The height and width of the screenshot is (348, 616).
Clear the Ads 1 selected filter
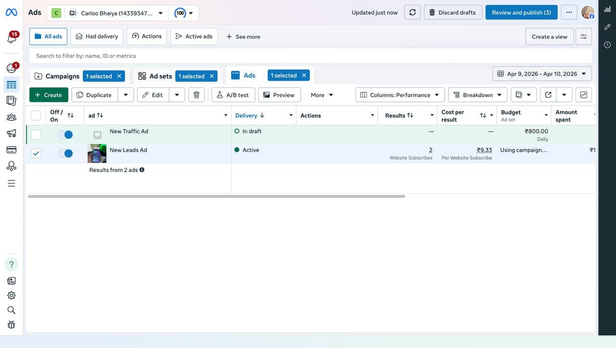click(304, 76)
